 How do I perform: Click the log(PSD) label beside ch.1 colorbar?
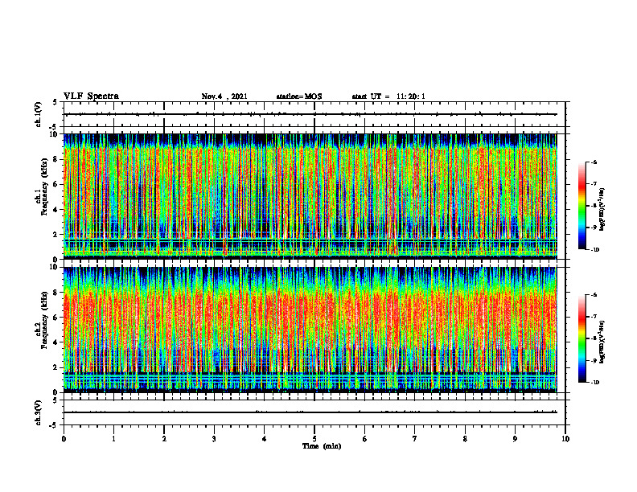click(x=602, y=210)
